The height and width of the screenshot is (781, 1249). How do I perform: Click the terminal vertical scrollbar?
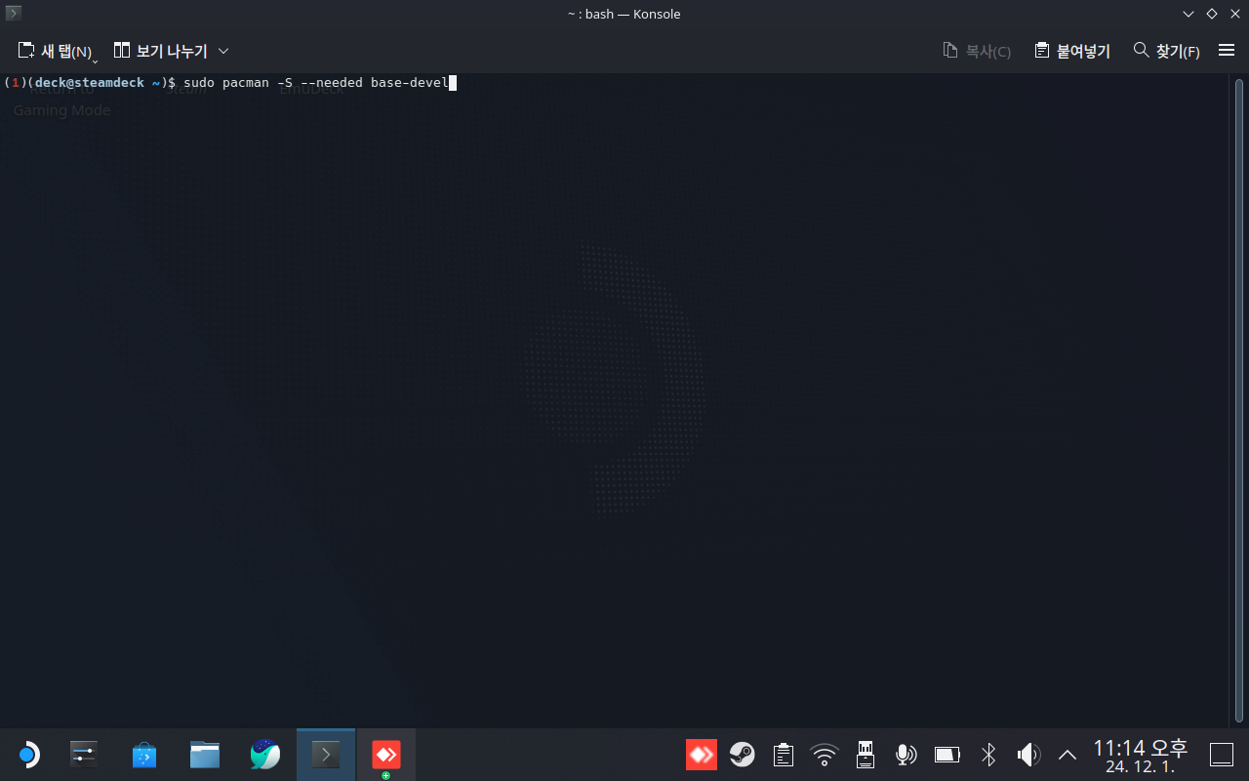click(1237, 400)
